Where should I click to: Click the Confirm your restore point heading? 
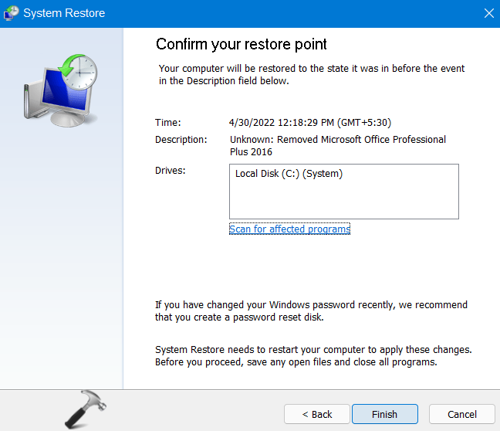coord(242,43)
